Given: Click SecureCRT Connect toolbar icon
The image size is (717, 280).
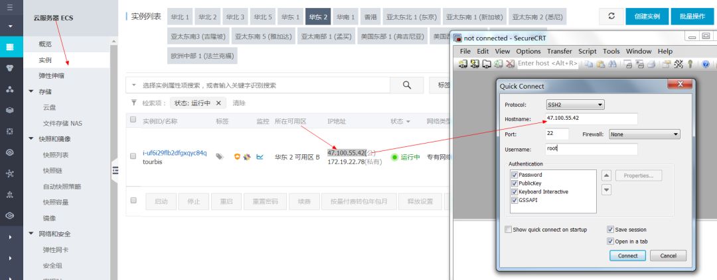Looking at the screenshot, I should [463, 64].
